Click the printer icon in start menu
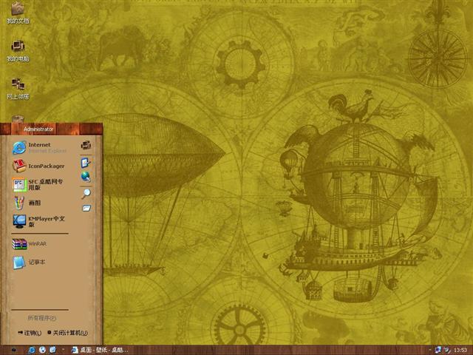The width and height of the screenshot is (473, 355). pyautogui.click(x=86, y=144)
